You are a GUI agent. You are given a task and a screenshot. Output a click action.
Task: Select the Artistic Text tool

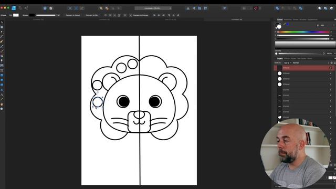[2, 94]
